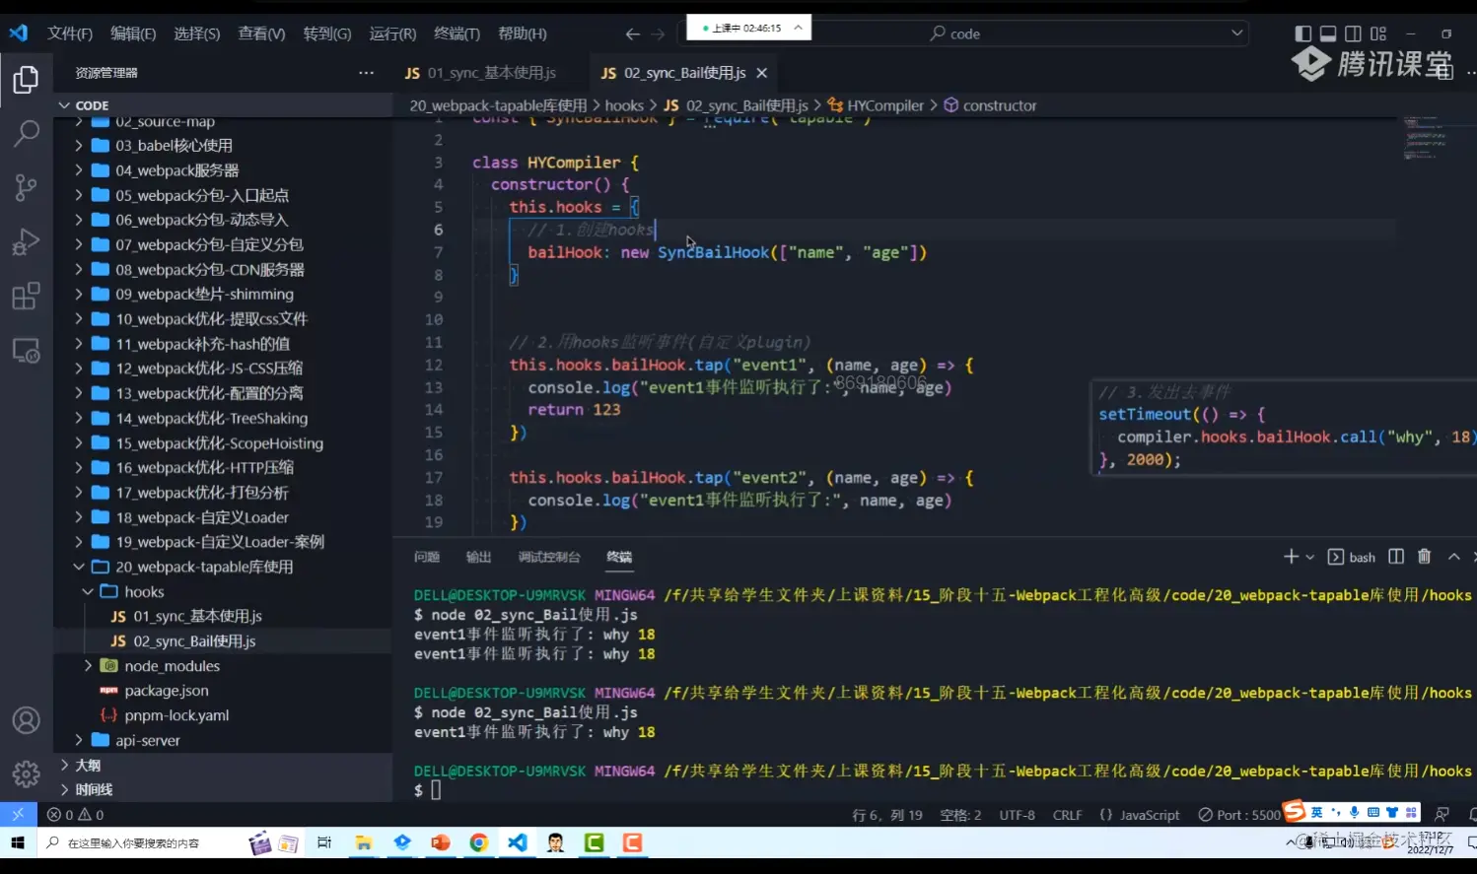
Task: Open the Run and Debug view
Action: (27, 241)
